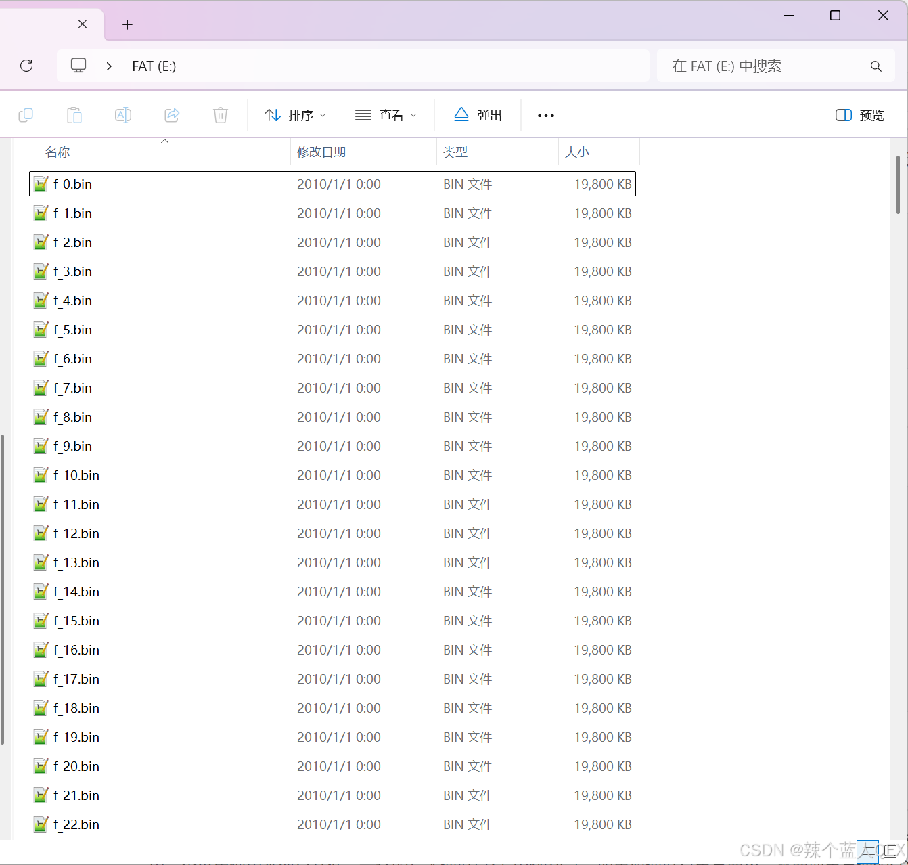The width and height of the screenshot is (908, 865).
Task: Select file name f_16.bin
Action: [76, 650]
